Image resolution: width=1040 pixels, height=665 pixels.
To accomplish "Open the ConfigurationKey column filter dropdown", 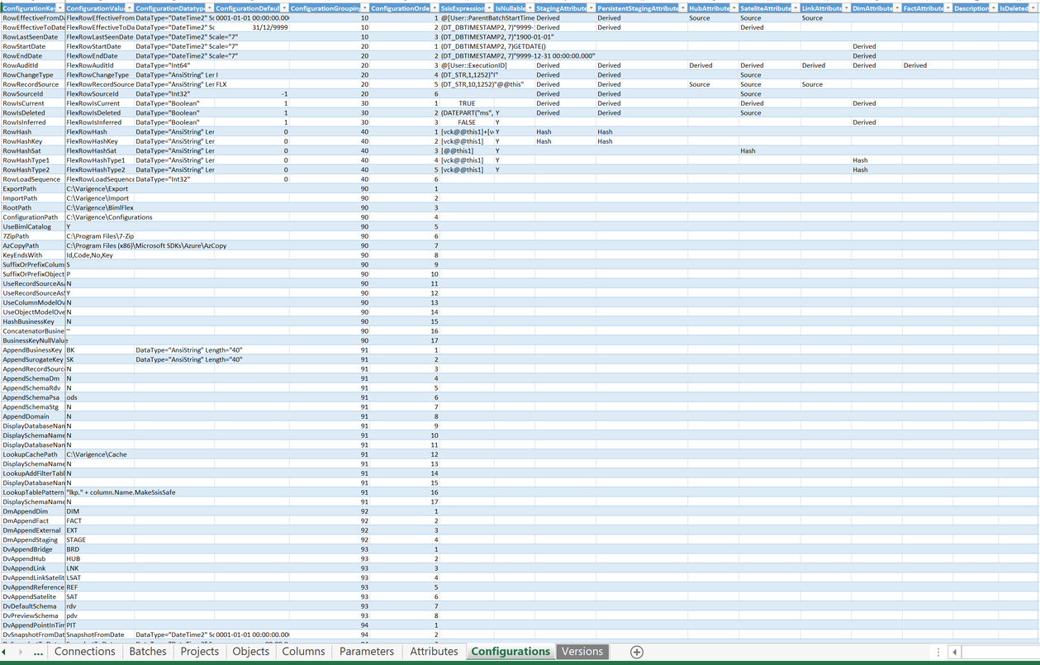I will point(60,8).
